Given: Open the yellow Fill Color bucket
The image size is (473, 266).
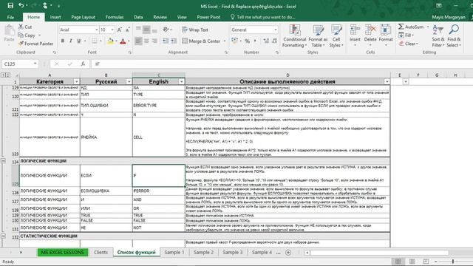Looking at the screenshot, I should coord(110,41).
